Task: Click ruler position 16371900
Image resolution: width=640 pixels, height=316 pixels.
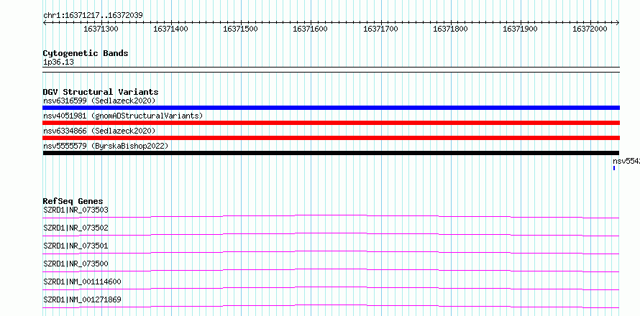Action: [520, 29]
